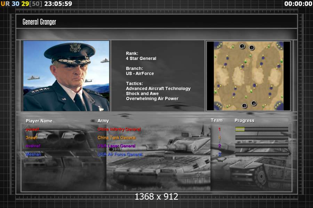Image resolution: width=313 pixels, height=208 pixels.
Task: Click the USA Laser General army entry
Action: click(x=117, y=146)
